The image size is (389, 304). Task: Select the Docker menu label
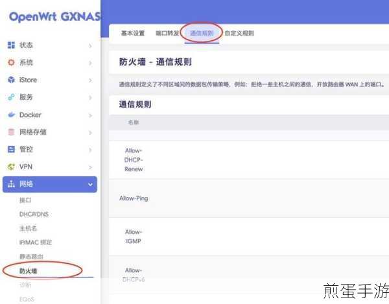pyautogui.click(x=30, y=115)
